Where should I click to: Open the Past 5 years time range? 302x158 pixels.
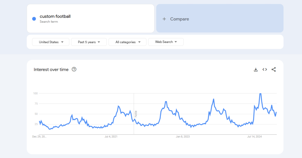coord(89,42)
